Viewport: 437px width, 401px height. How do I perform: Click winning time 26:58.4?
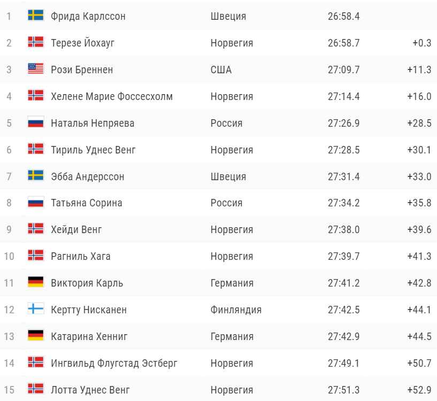click(343, 16)
